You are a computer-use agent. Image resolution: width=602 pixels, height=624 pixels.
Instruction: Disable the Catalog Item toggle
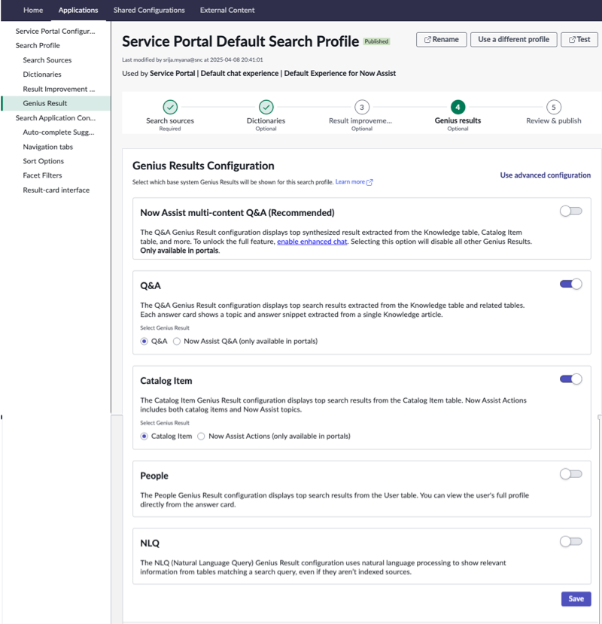point(570,379)
